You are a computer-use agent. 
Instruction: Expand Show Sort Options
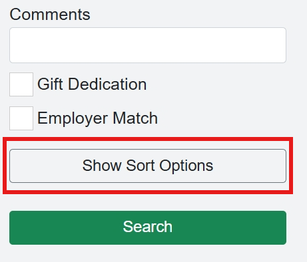(x=148, y=166)
